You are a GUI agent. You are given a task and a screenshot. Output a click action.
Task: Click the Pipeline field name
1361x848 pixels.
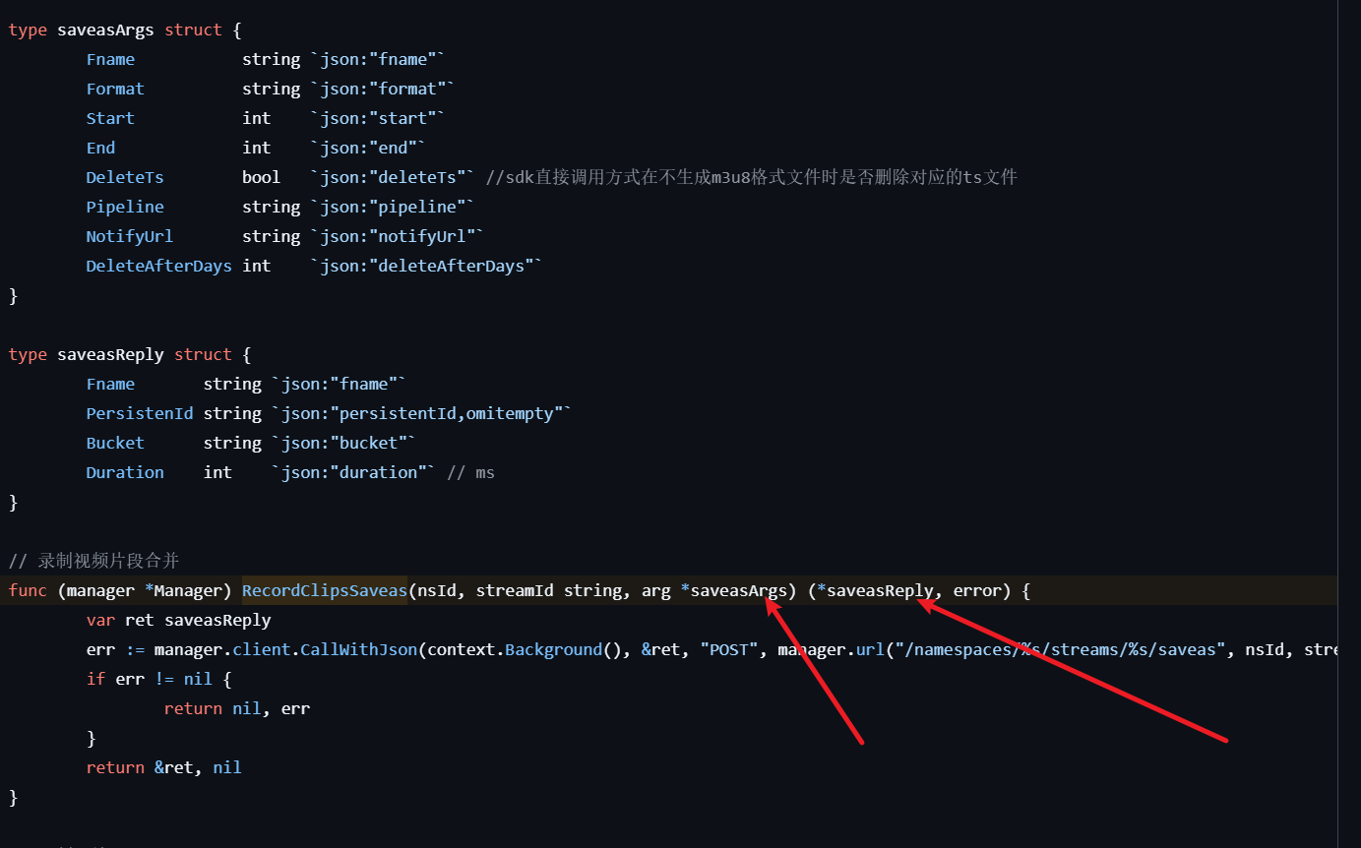(125, 207)
